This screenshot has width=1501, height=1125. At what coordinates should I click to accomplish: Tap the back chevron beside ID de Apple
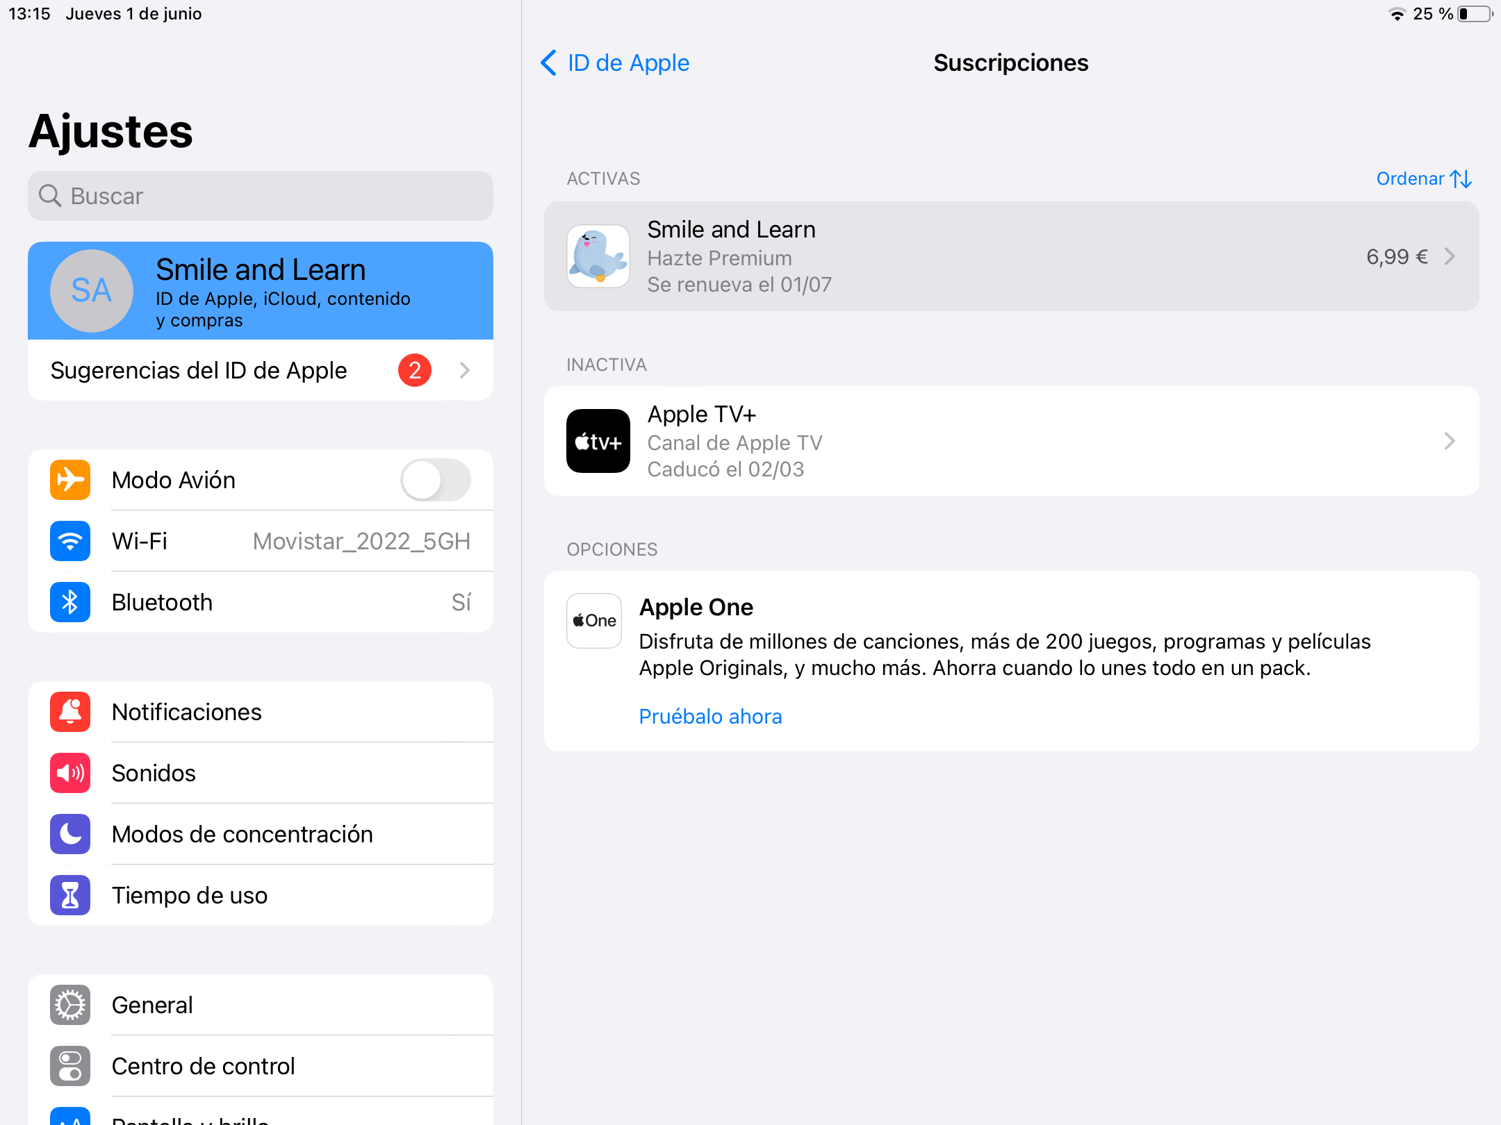click(x=548, y=62)
